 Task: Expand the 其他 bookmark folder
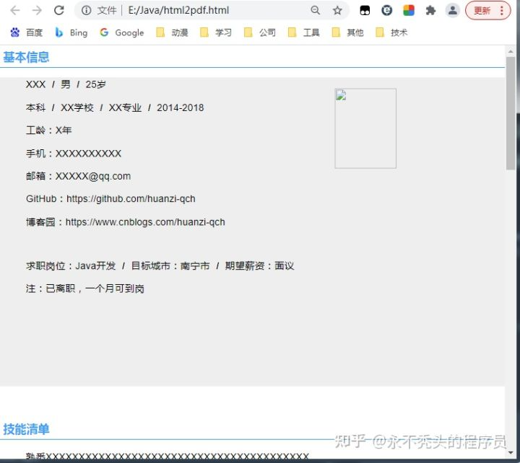click(347, 32)
